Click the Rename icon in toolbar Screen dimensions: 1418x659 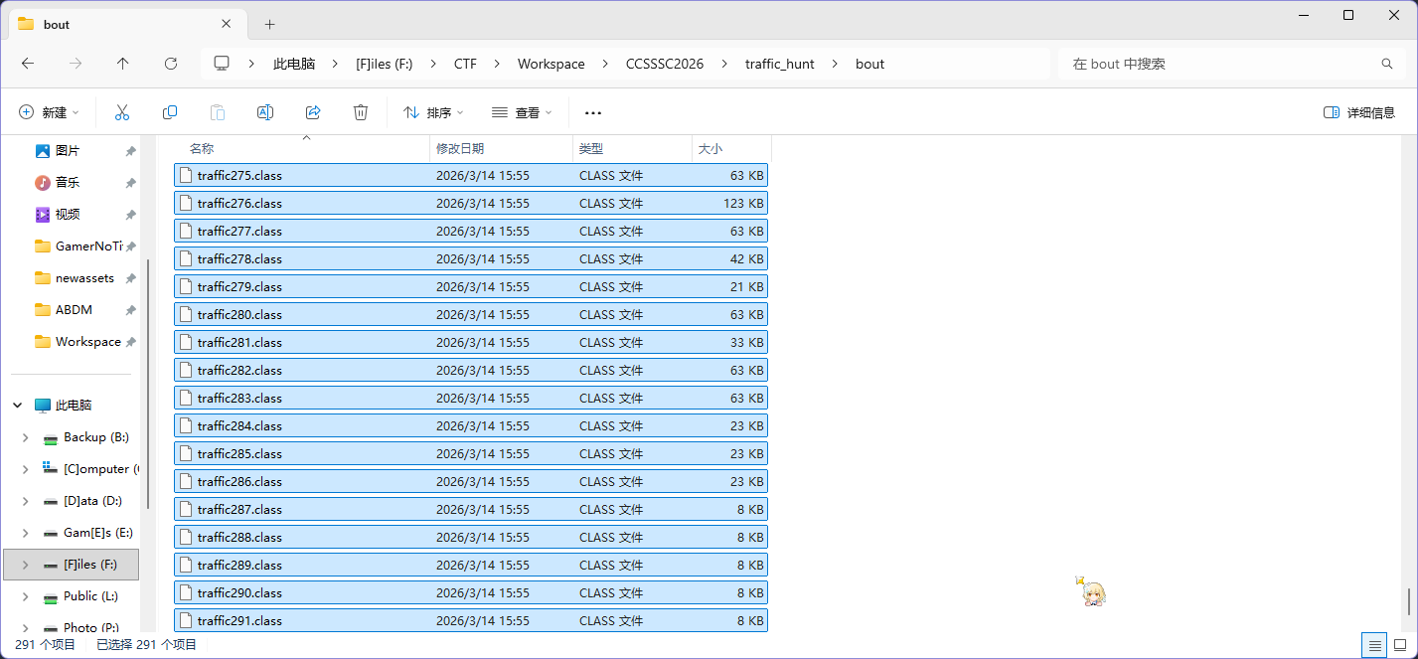pos(265,112)
